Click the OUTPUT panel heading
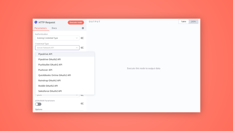Image resolution: width=233 pixels, height=131 pixels. click(x=94, y=22)
